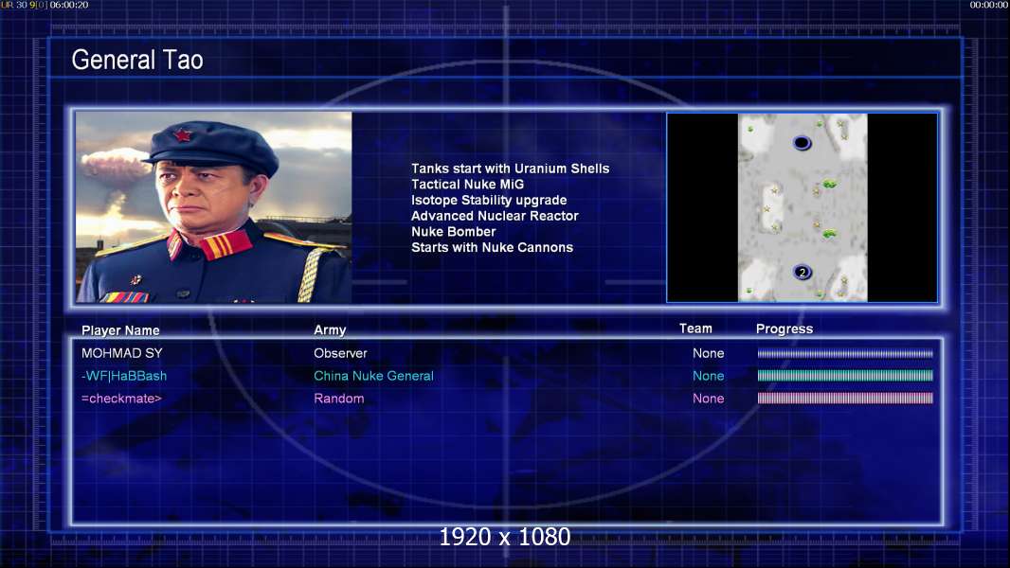The width and height of the screenshot is (1010, 568).
Task: Click MOHMAD SY's white loading progress bar
Action: (x=845, y=353)
